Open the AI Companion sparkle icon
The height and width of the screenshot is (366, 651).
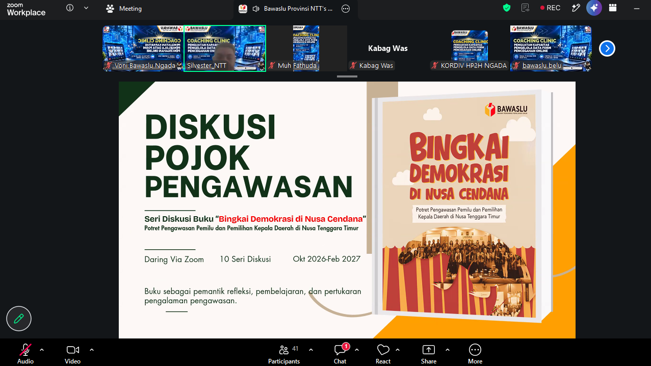[594, 8]
